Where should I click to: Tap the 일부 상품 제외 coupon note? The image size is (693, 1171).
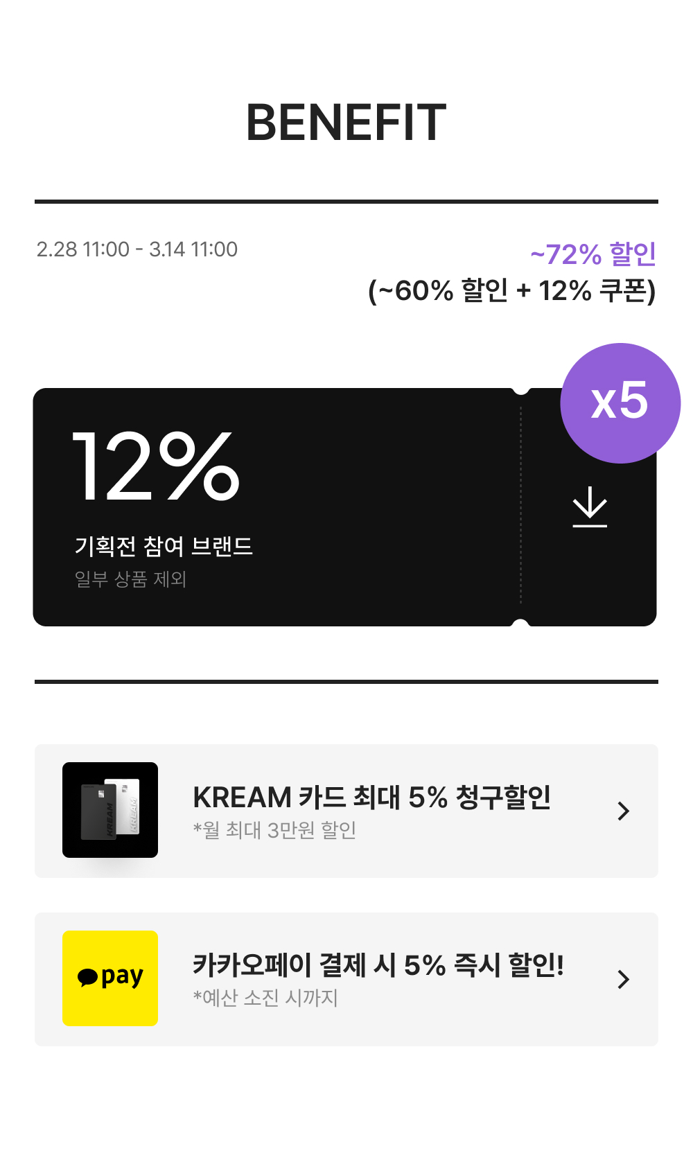coord(130,579)
